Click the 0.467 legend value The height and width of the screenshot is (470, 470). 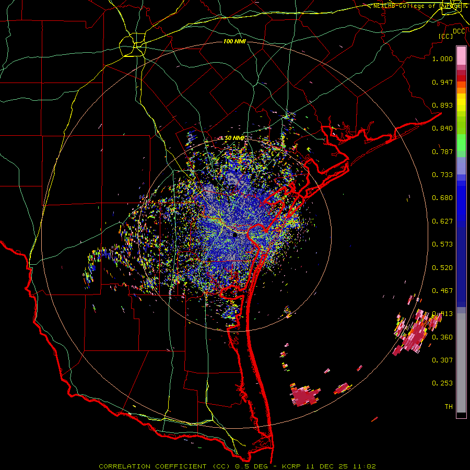(442, 291)
